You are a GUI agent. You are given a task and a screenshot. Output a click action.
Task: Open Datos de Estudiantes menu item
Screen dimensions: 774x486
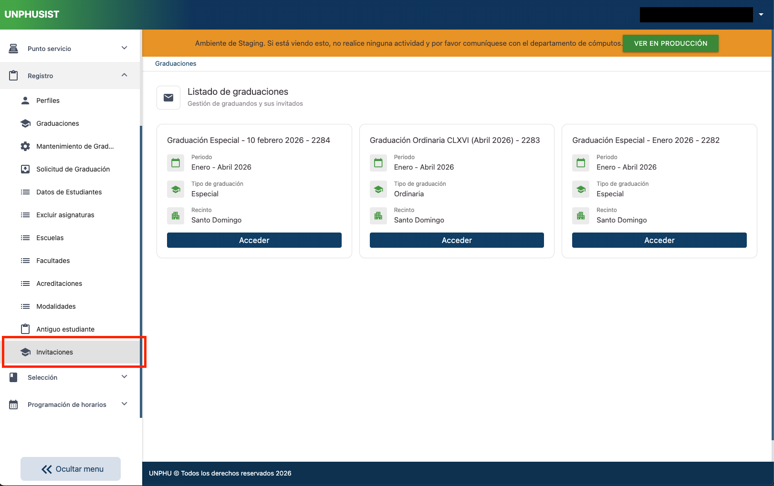tap(69, 192)
